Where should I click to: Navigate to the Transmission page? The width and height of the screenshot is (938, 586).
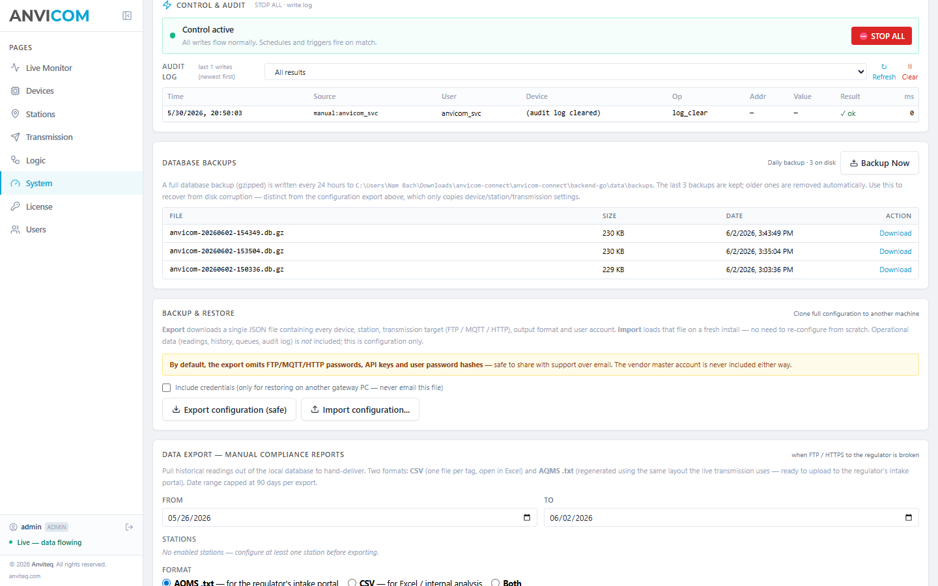tap(71, 137)
